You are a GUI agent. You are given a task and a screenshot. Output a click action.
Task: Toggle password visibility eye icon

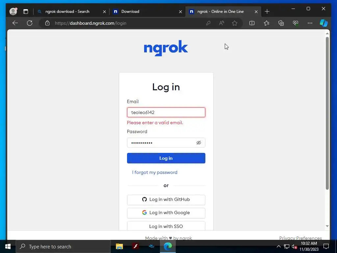click(198, 143)
